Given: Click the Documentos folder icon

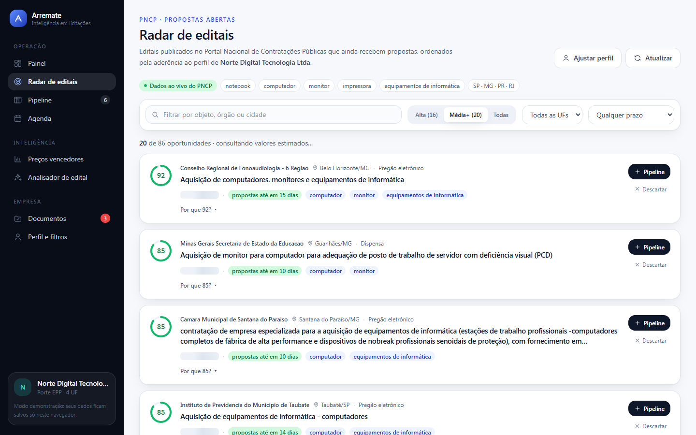Looking at the screenshot, I should 18,218.
